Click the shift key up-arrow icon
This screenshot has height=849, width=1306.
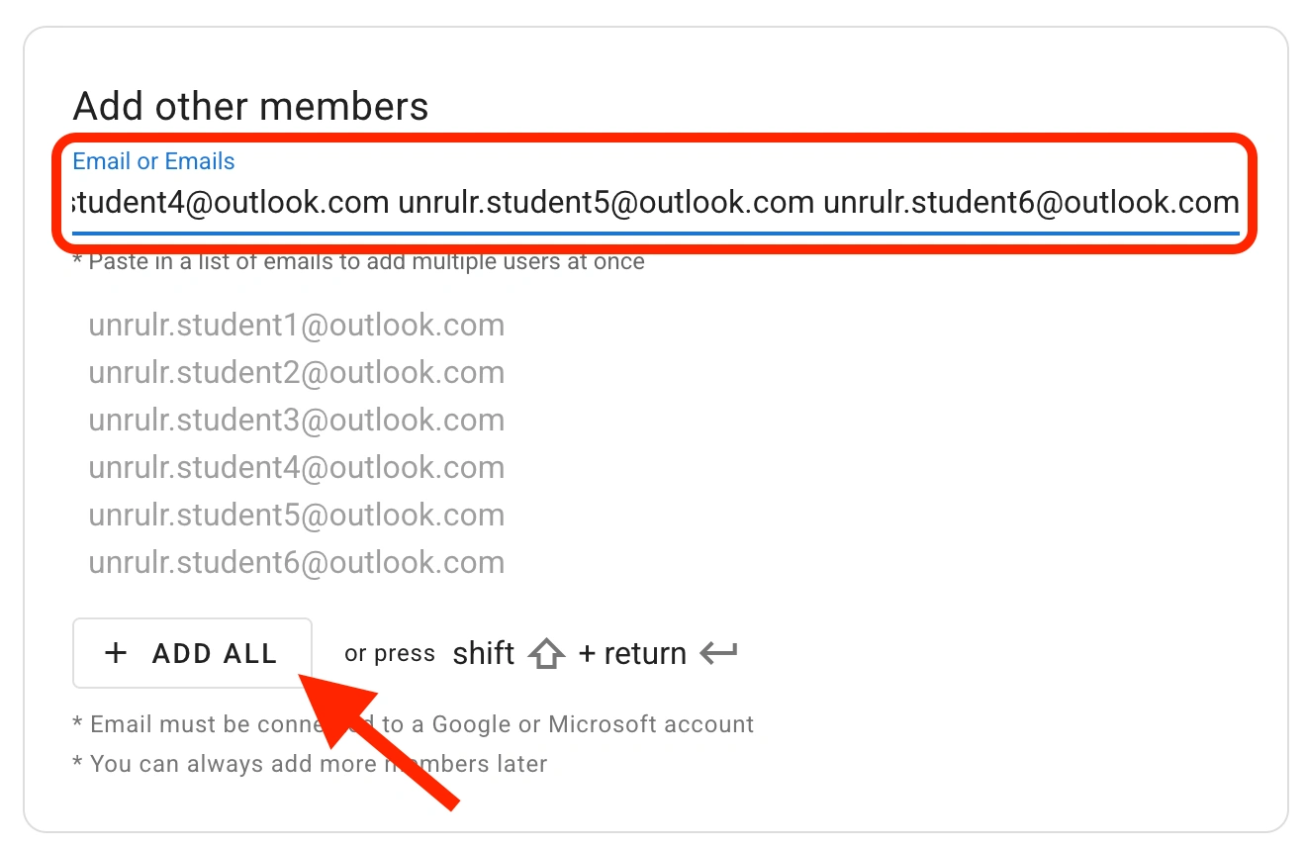[546, 654]
